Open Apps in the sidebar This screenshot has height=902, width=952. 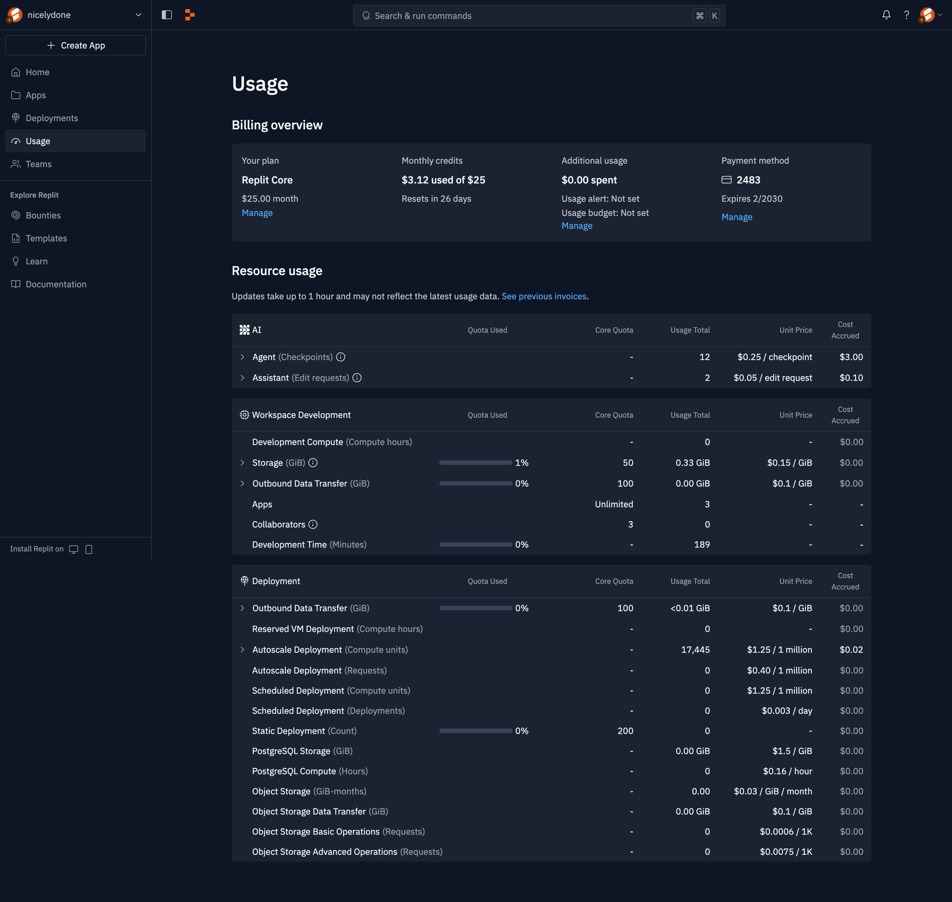click(x=75, y=95)
